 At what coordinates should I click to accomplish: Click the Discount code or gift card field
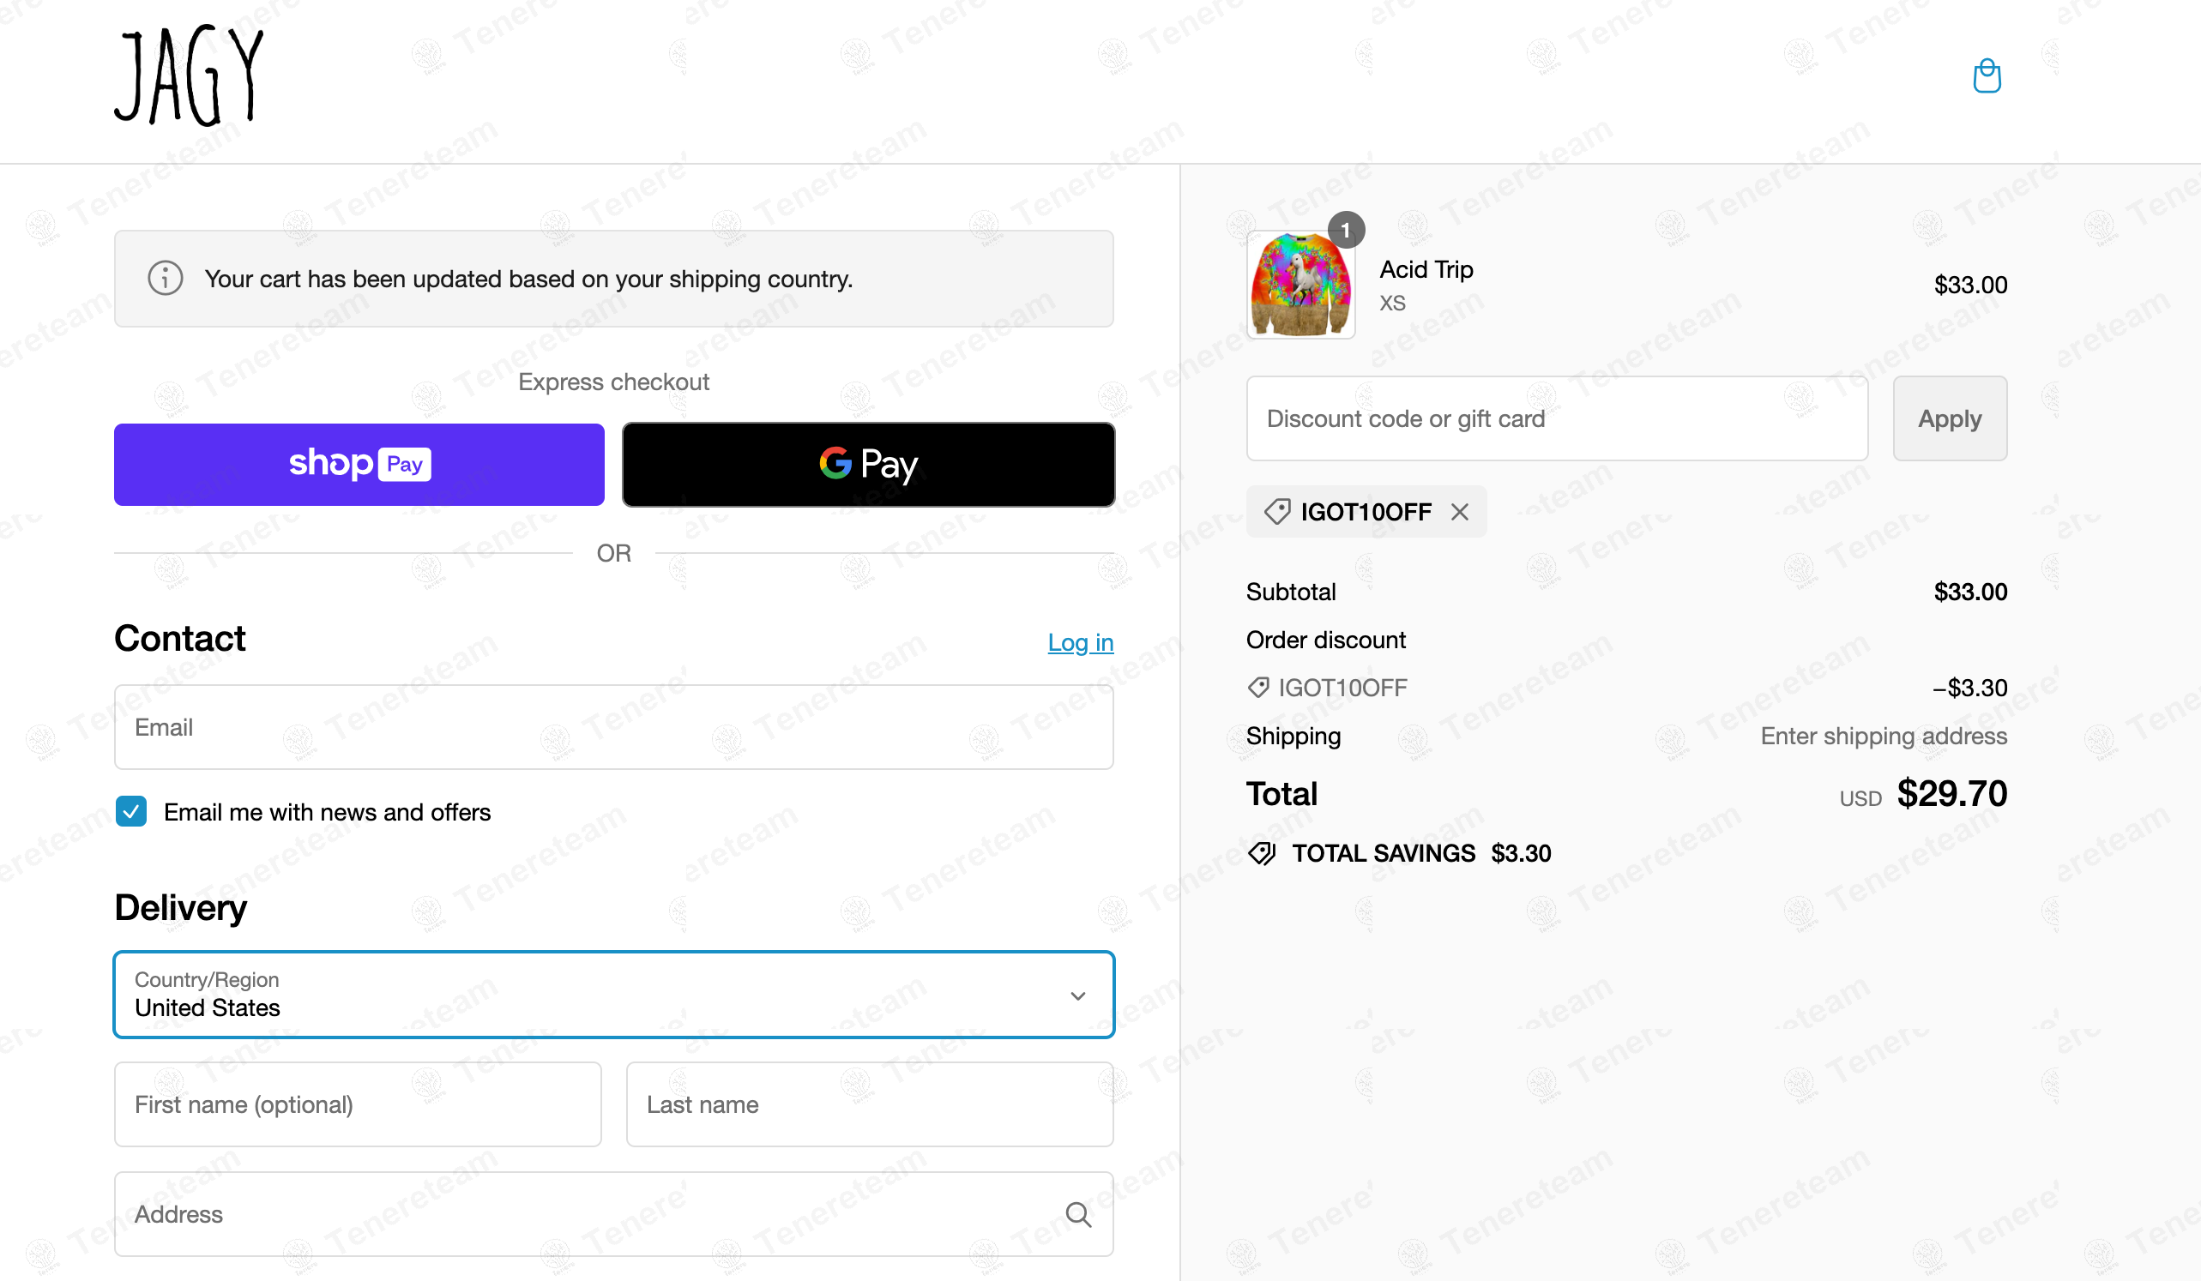(1558, 418)
